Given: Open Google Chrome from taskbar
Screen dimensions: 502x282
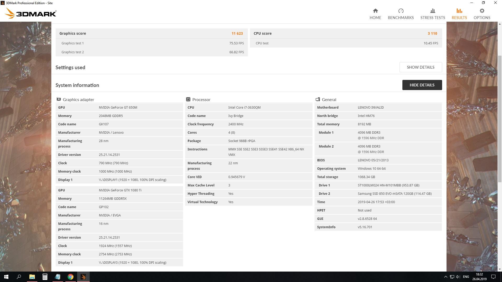Looking at the screenshot, I should (70, 277).
